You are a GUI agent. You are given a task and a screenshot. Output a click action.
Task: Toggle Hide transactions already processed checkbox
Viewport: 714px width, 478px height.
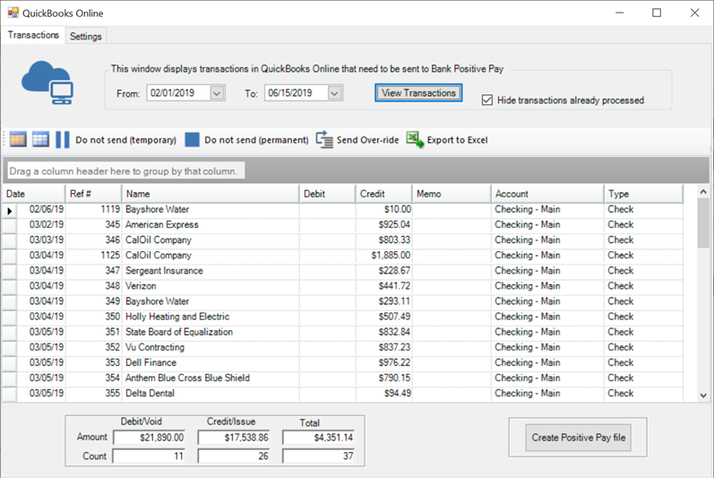pyautogui.click(x=486, y=100)
